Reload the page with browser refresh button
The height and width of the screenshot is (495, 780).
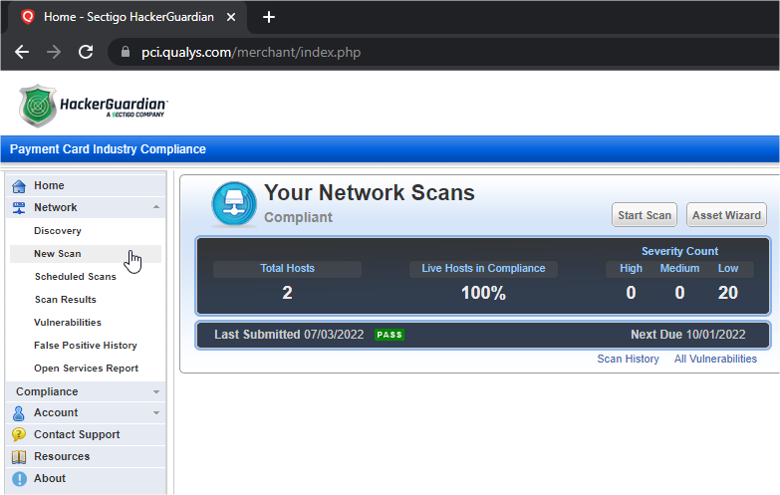(x=86, y=52)
